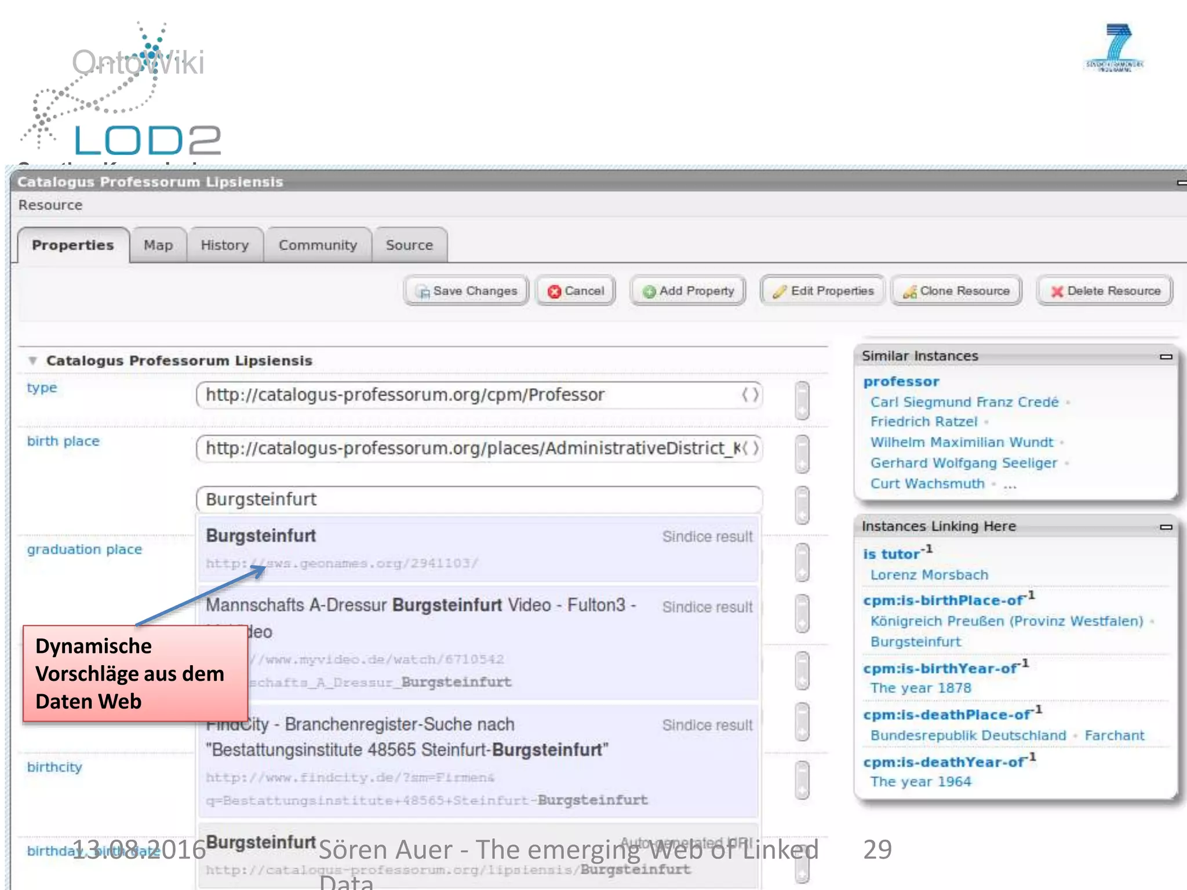Open Friedrich Ratzel similar instance link
The width and height of the screenshot is (1187, 890).
(x=924, y=422)
